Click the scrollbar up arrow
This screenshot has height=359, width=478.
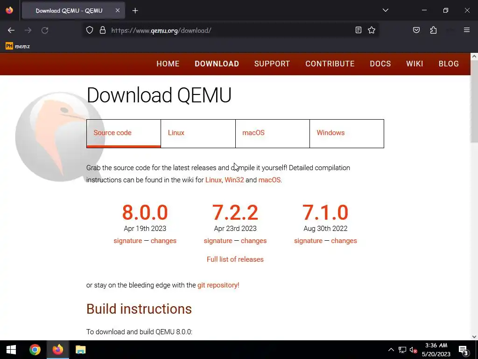pos(474,56)
